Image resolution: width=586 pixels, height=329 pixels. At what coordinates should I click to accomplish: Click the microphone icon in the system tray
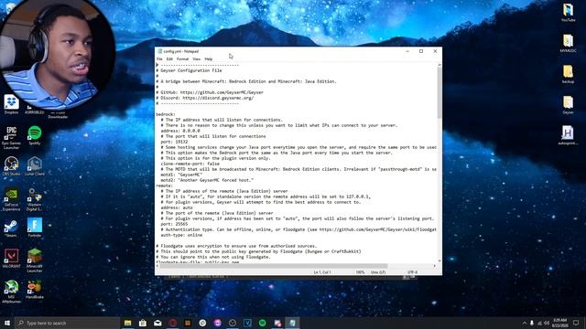532,323
